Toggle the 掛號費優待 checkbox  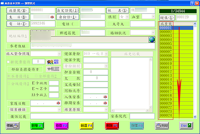coord(9,62)
